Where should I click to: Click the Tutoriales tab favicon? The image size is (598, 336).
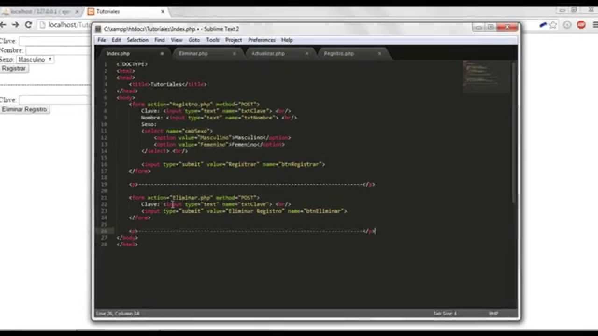[x=91, y=12]
